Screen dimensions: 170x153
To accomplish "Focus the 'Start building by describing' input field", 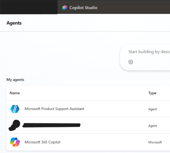I will pyautogui.click(x=149, y=52).
